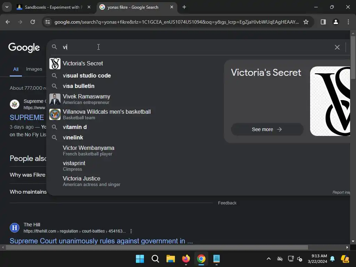The width and height of the screenshot is (356, 267).
Task: Click Vivek Ramaswamy's photo thumbnail
Action: click(x=55, y=99)
